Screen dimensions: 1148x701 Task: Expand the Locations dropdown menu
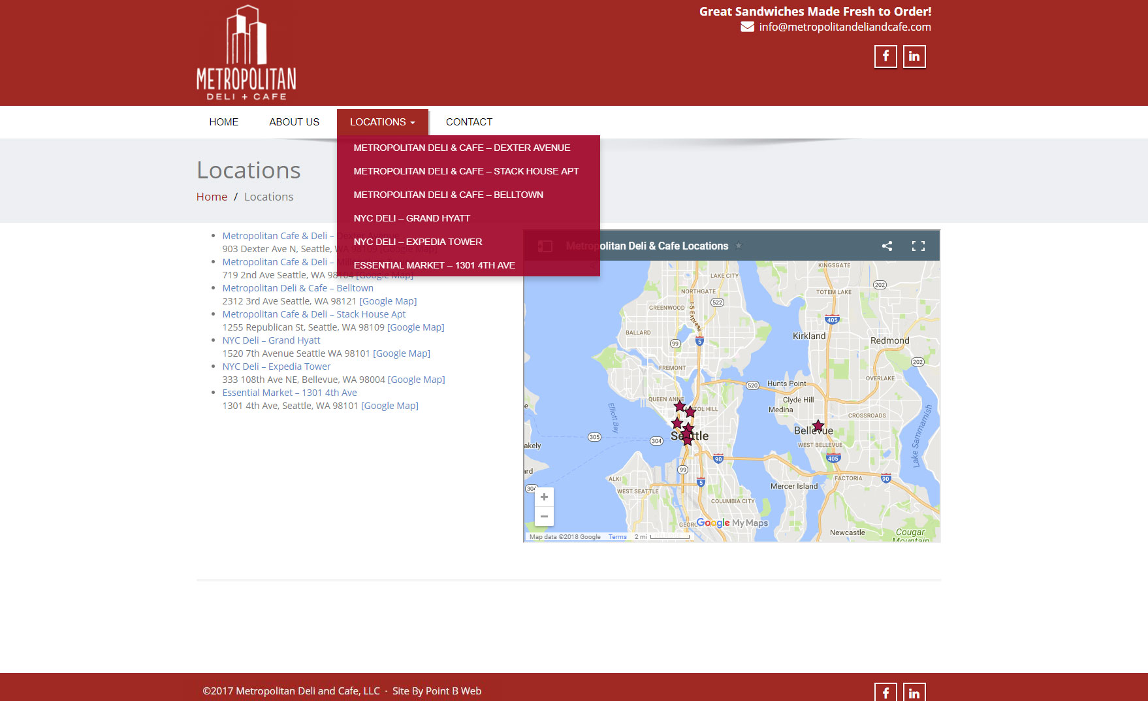tap(383, 122)
